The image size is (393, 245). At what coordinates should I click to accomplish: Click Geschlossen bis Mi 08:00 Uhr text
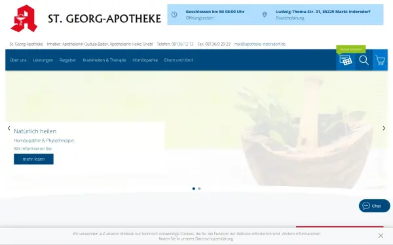[x=215, y=12]
